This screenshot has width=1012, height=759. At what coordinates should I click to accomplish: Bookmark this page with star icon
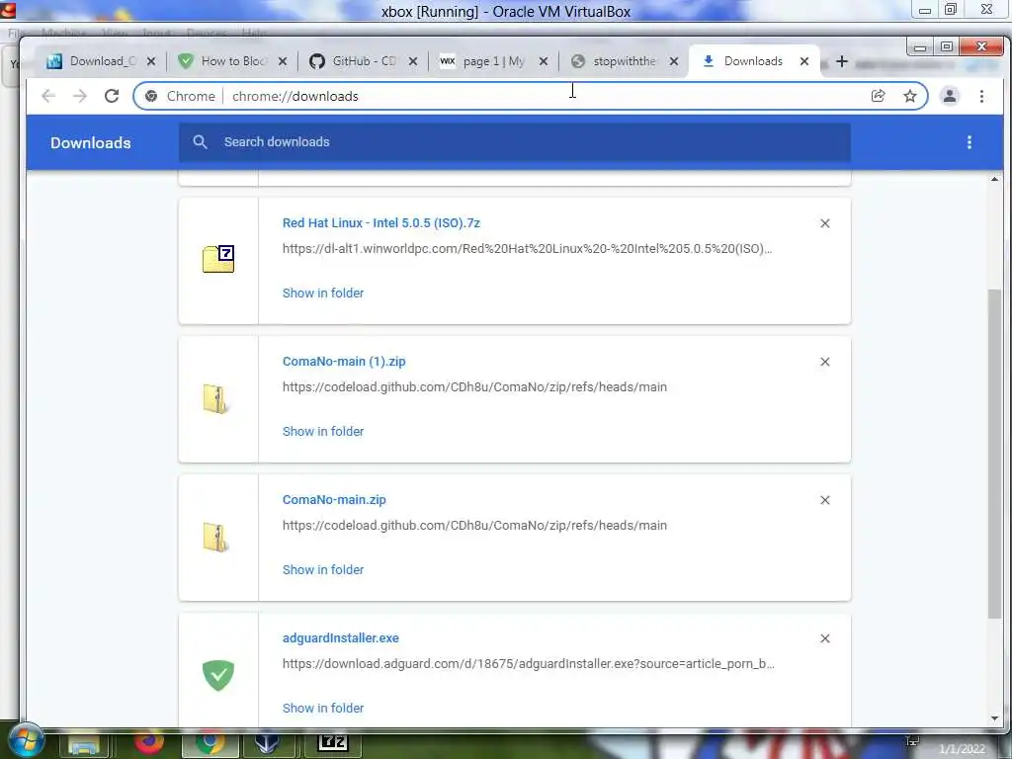point(910,96)
